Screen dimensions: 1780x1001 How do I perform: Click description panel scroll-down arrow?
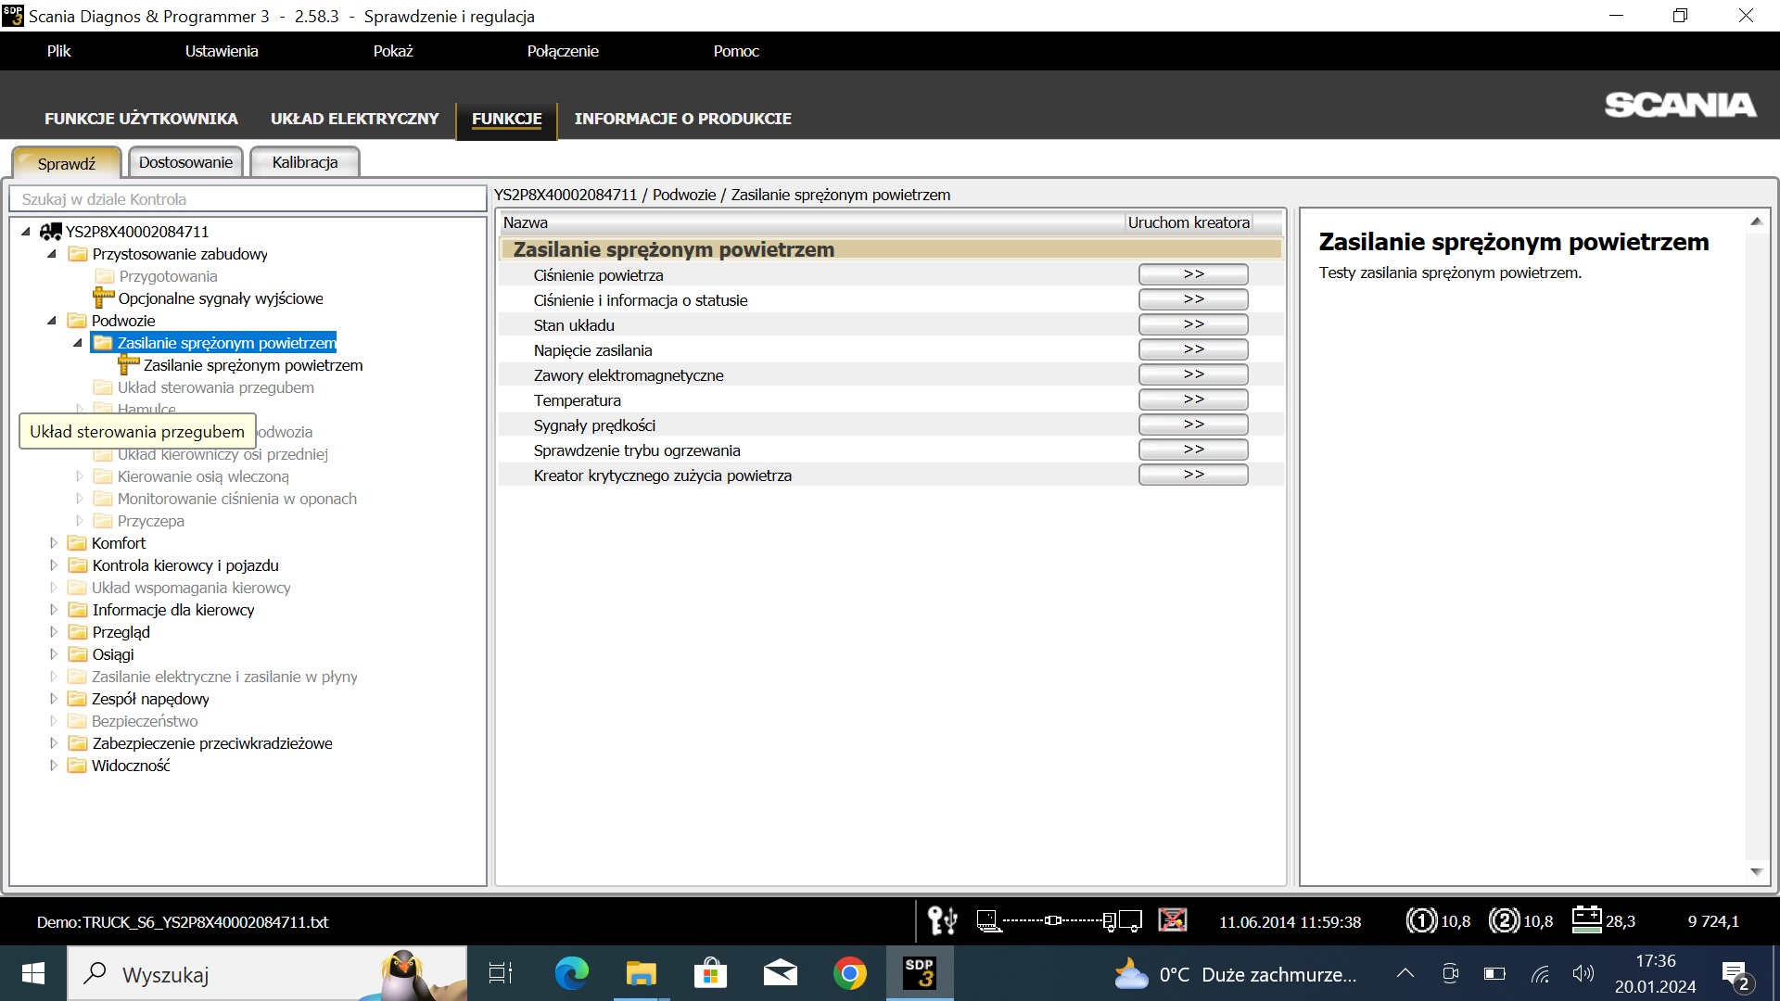tap(1756, 871)
